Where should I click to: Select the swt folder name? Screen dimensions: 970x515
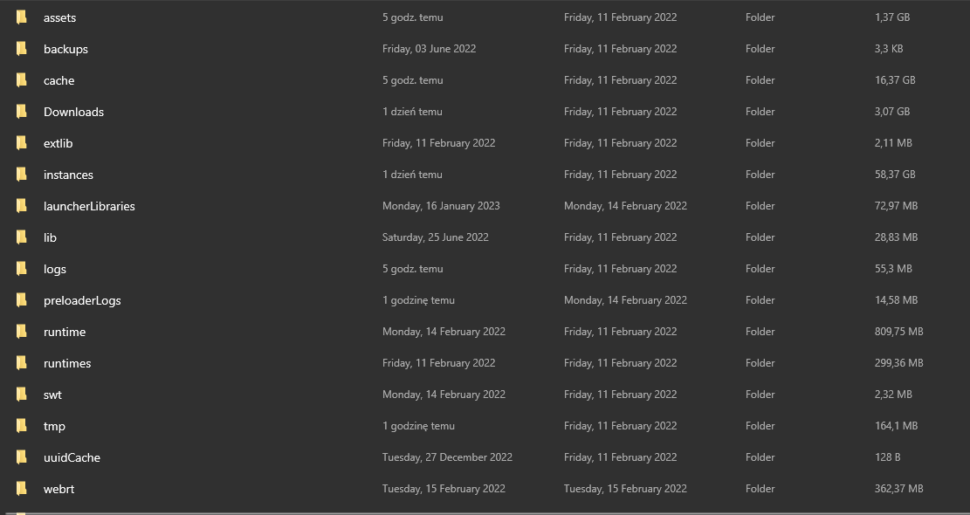tap(52, 395)
